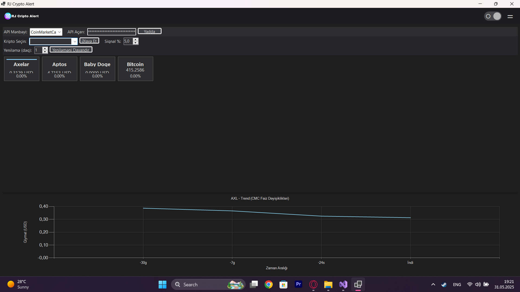Open the hamburger menu
The image size is (520, 292).
(511, 16)
